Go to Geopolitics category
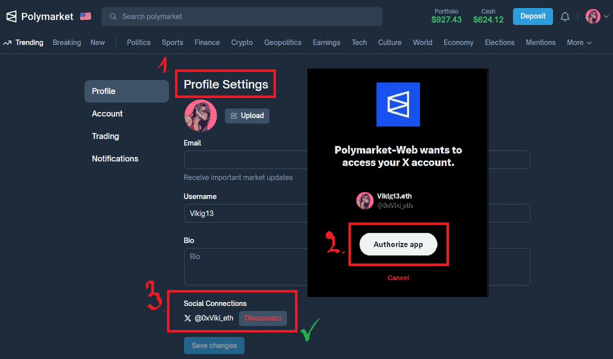Image resolution: width=613 pixels, height=359 pixels. pyautogui.click(x=283, y=42)
